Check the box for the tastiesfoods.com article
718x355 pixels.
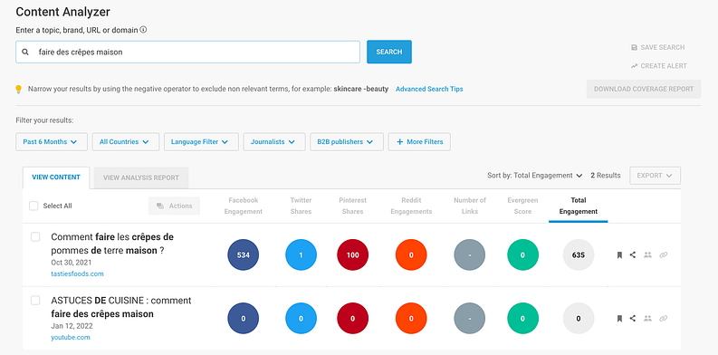click(x=35, y=237)
